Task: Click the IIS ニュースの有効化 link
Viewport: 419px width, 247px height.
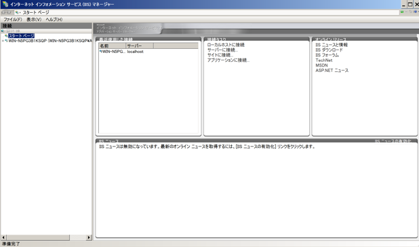Action: point(393,141)
